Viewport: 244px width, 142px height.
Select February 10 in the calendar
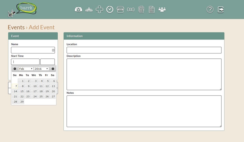(34, 86)
